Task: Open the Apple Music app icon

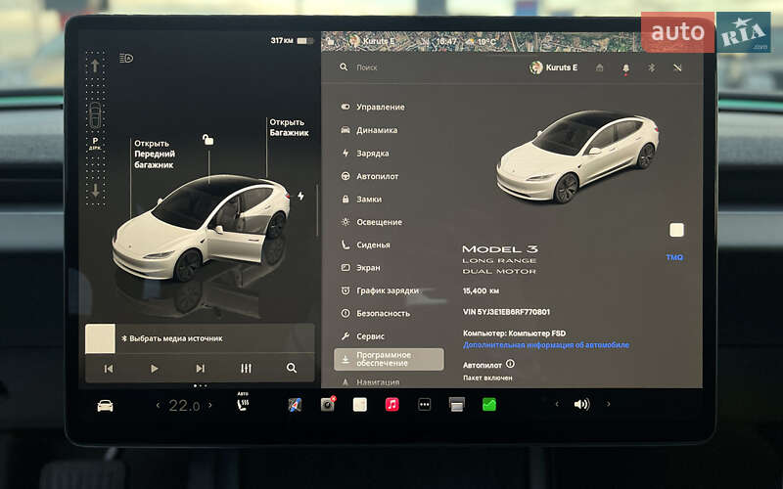Action: tap(392, 404)
